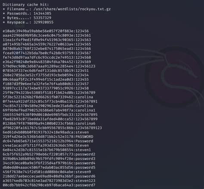The height and width of the screenshot is (189, 204).
Task: Click the capitalized Carolina result line
Action: point(48,106)
